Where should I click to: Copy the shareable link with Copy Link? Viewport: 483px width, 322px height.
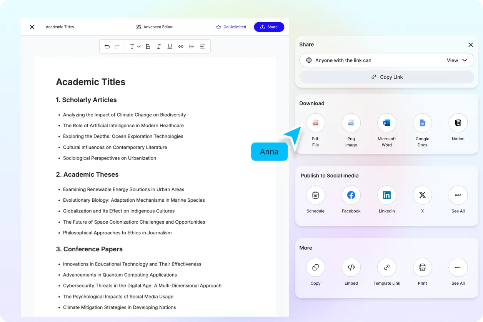point(386,77)
